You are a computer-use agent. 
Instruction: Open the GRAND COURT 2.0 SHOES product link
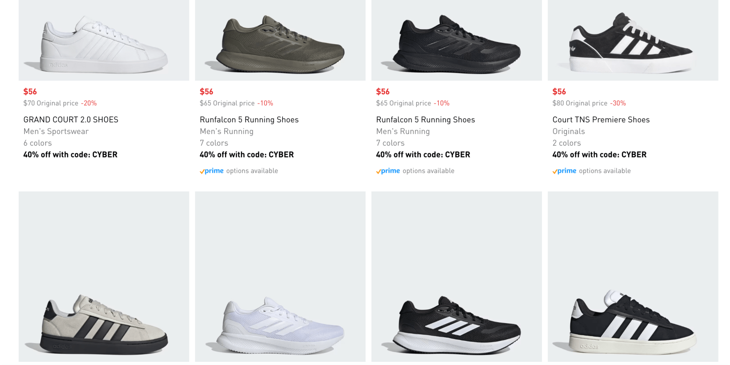71,120
